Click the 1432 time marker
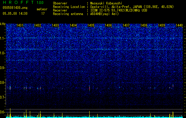This screenshot has height=118, width=186. 38,25
